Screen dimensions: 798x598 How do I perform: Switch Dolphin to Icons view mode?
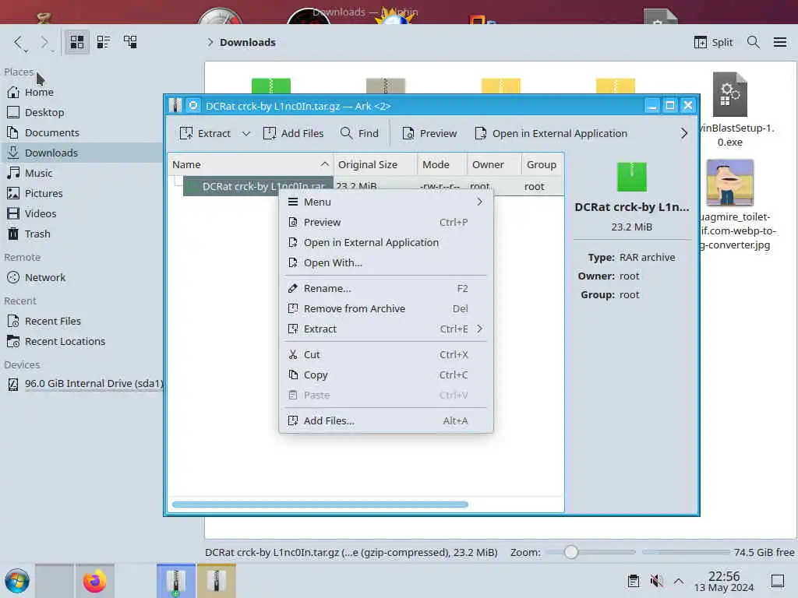pyautogui.click(x=77, y=42)
